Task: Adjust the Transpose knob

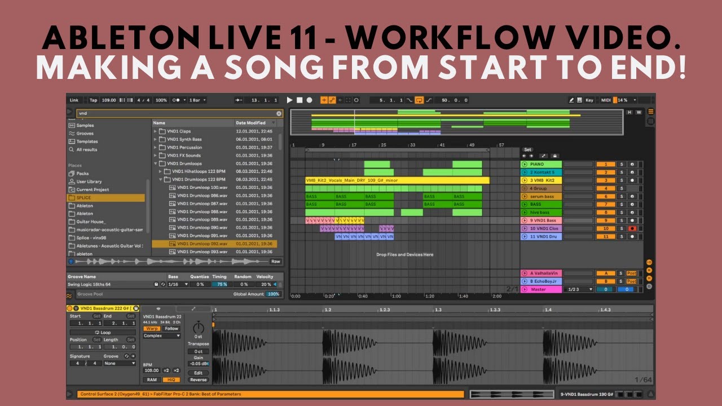Action: [198, 328]
